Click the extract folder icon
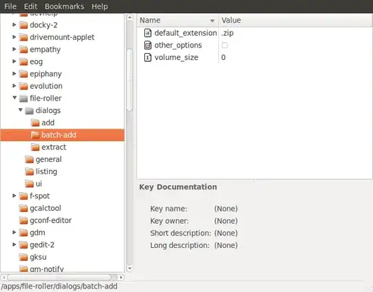The height and width of the screenshot is (292, 373). tap(35, 147)
